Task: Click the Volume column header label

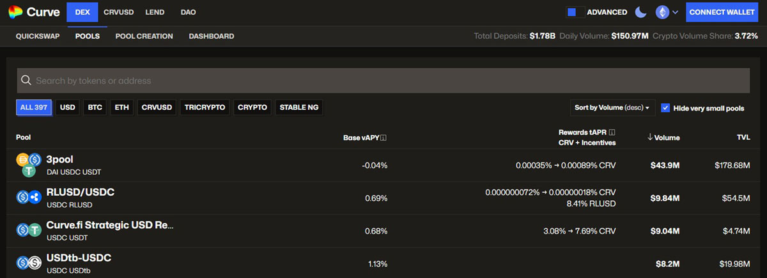Action: tap(667, 138)
